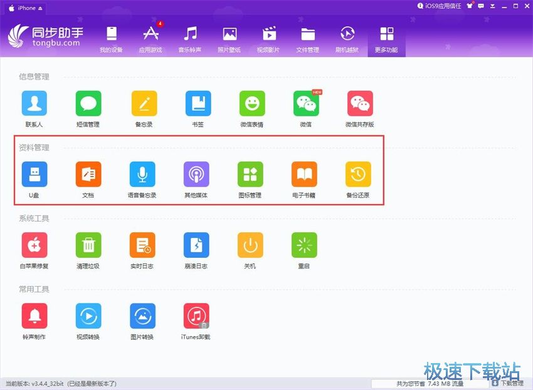Switch to 刷机越狱 tab
533x390 pixels.
click(x=347, y=39)
